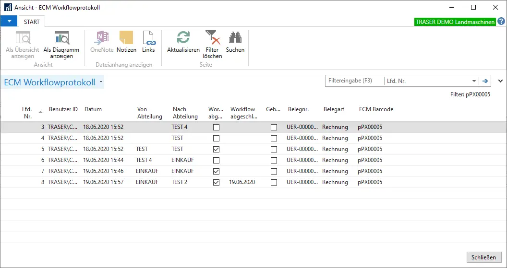Expand the ECM Workflowprotokoll title dropdown

(x=101, y=82)
